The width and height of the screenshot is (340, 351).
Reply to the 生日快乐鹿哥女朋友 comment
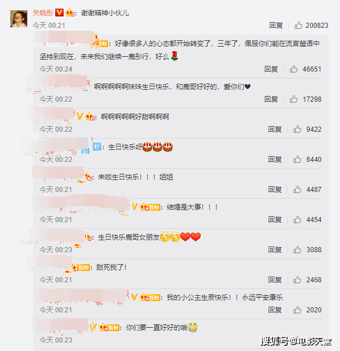coord(275,249)
